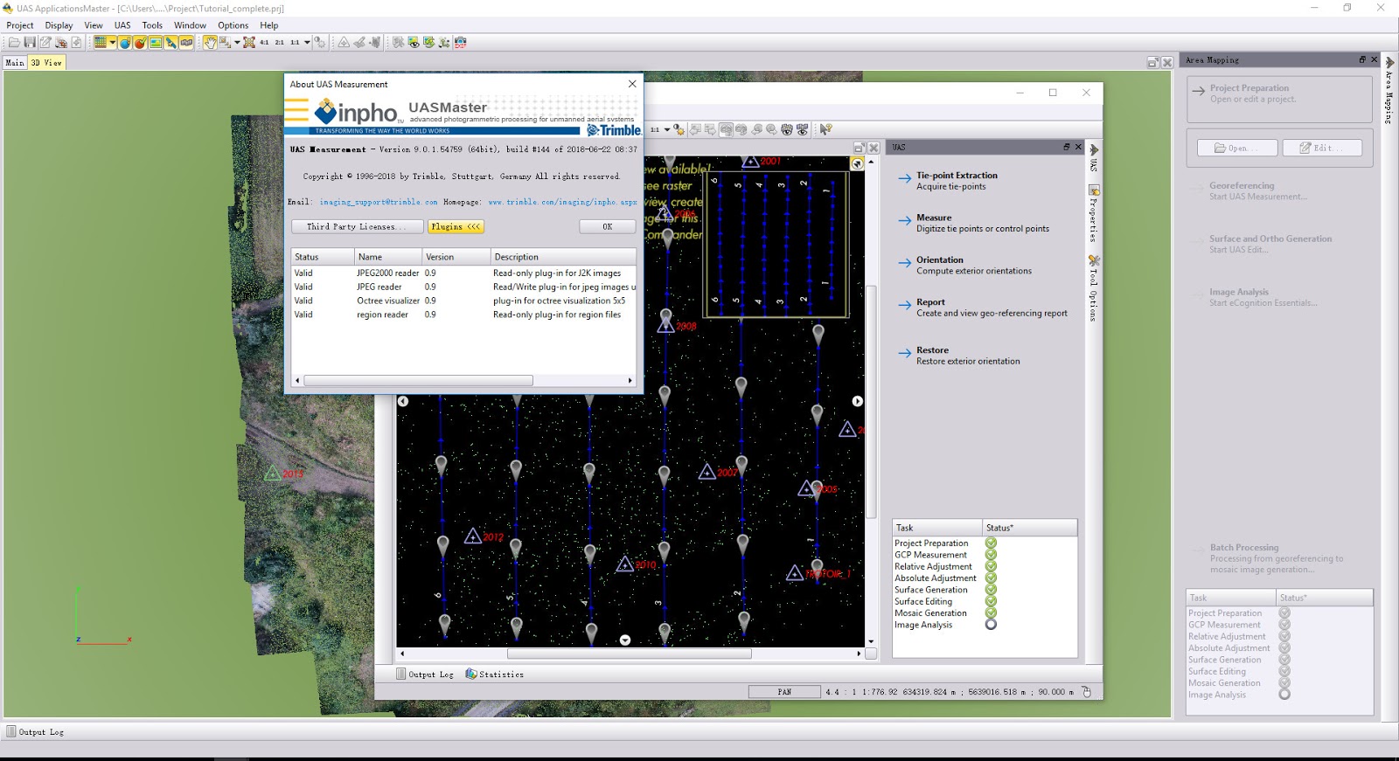Open the Display menu
The image size is (1399, 761).
coord(59,25)
